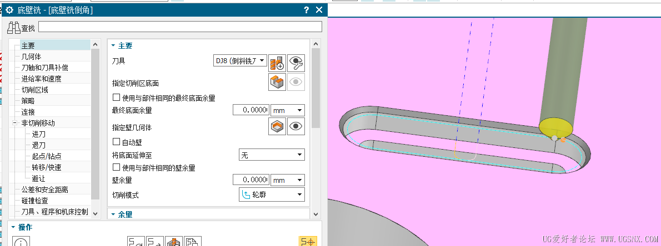
Task: Click the yellow cutter tip in the 3D view
Action: (x=556, y=128)
